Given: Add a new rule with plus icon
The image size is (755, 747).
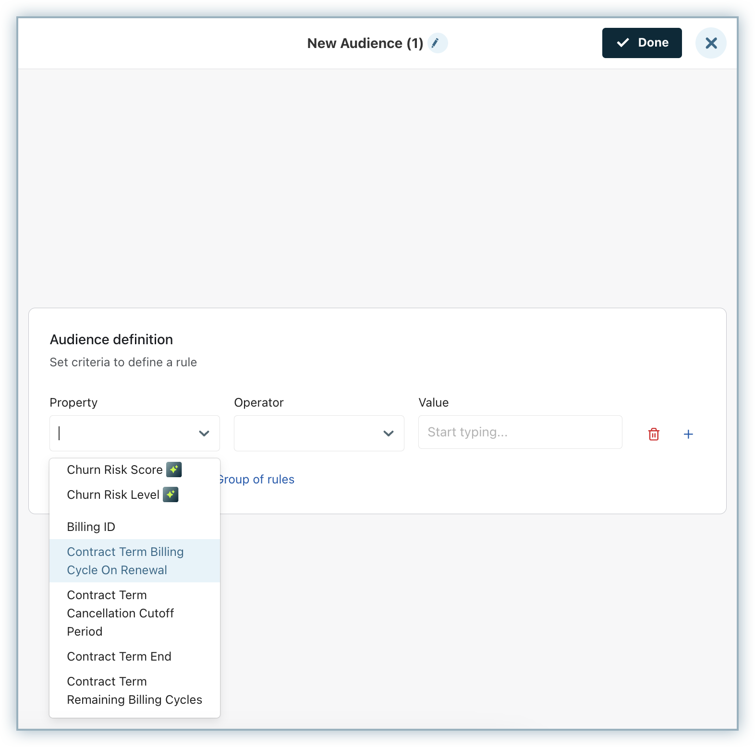Looking at the screenshot, I should point(688,434).
